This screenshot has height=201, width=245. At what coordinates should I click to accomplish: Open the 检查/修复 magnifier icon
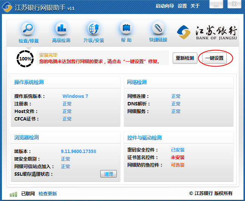point(28,29)
